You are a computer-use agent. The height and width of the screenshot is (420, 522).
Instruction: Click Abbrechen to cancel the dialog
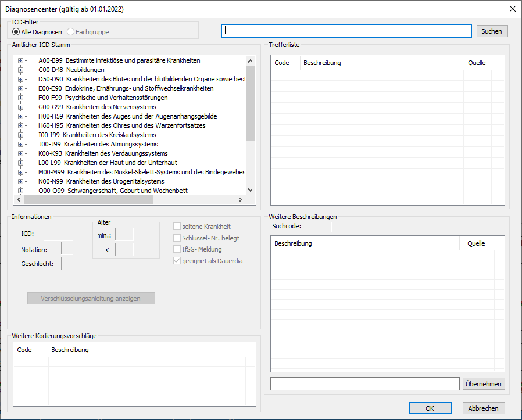point(484,408)
